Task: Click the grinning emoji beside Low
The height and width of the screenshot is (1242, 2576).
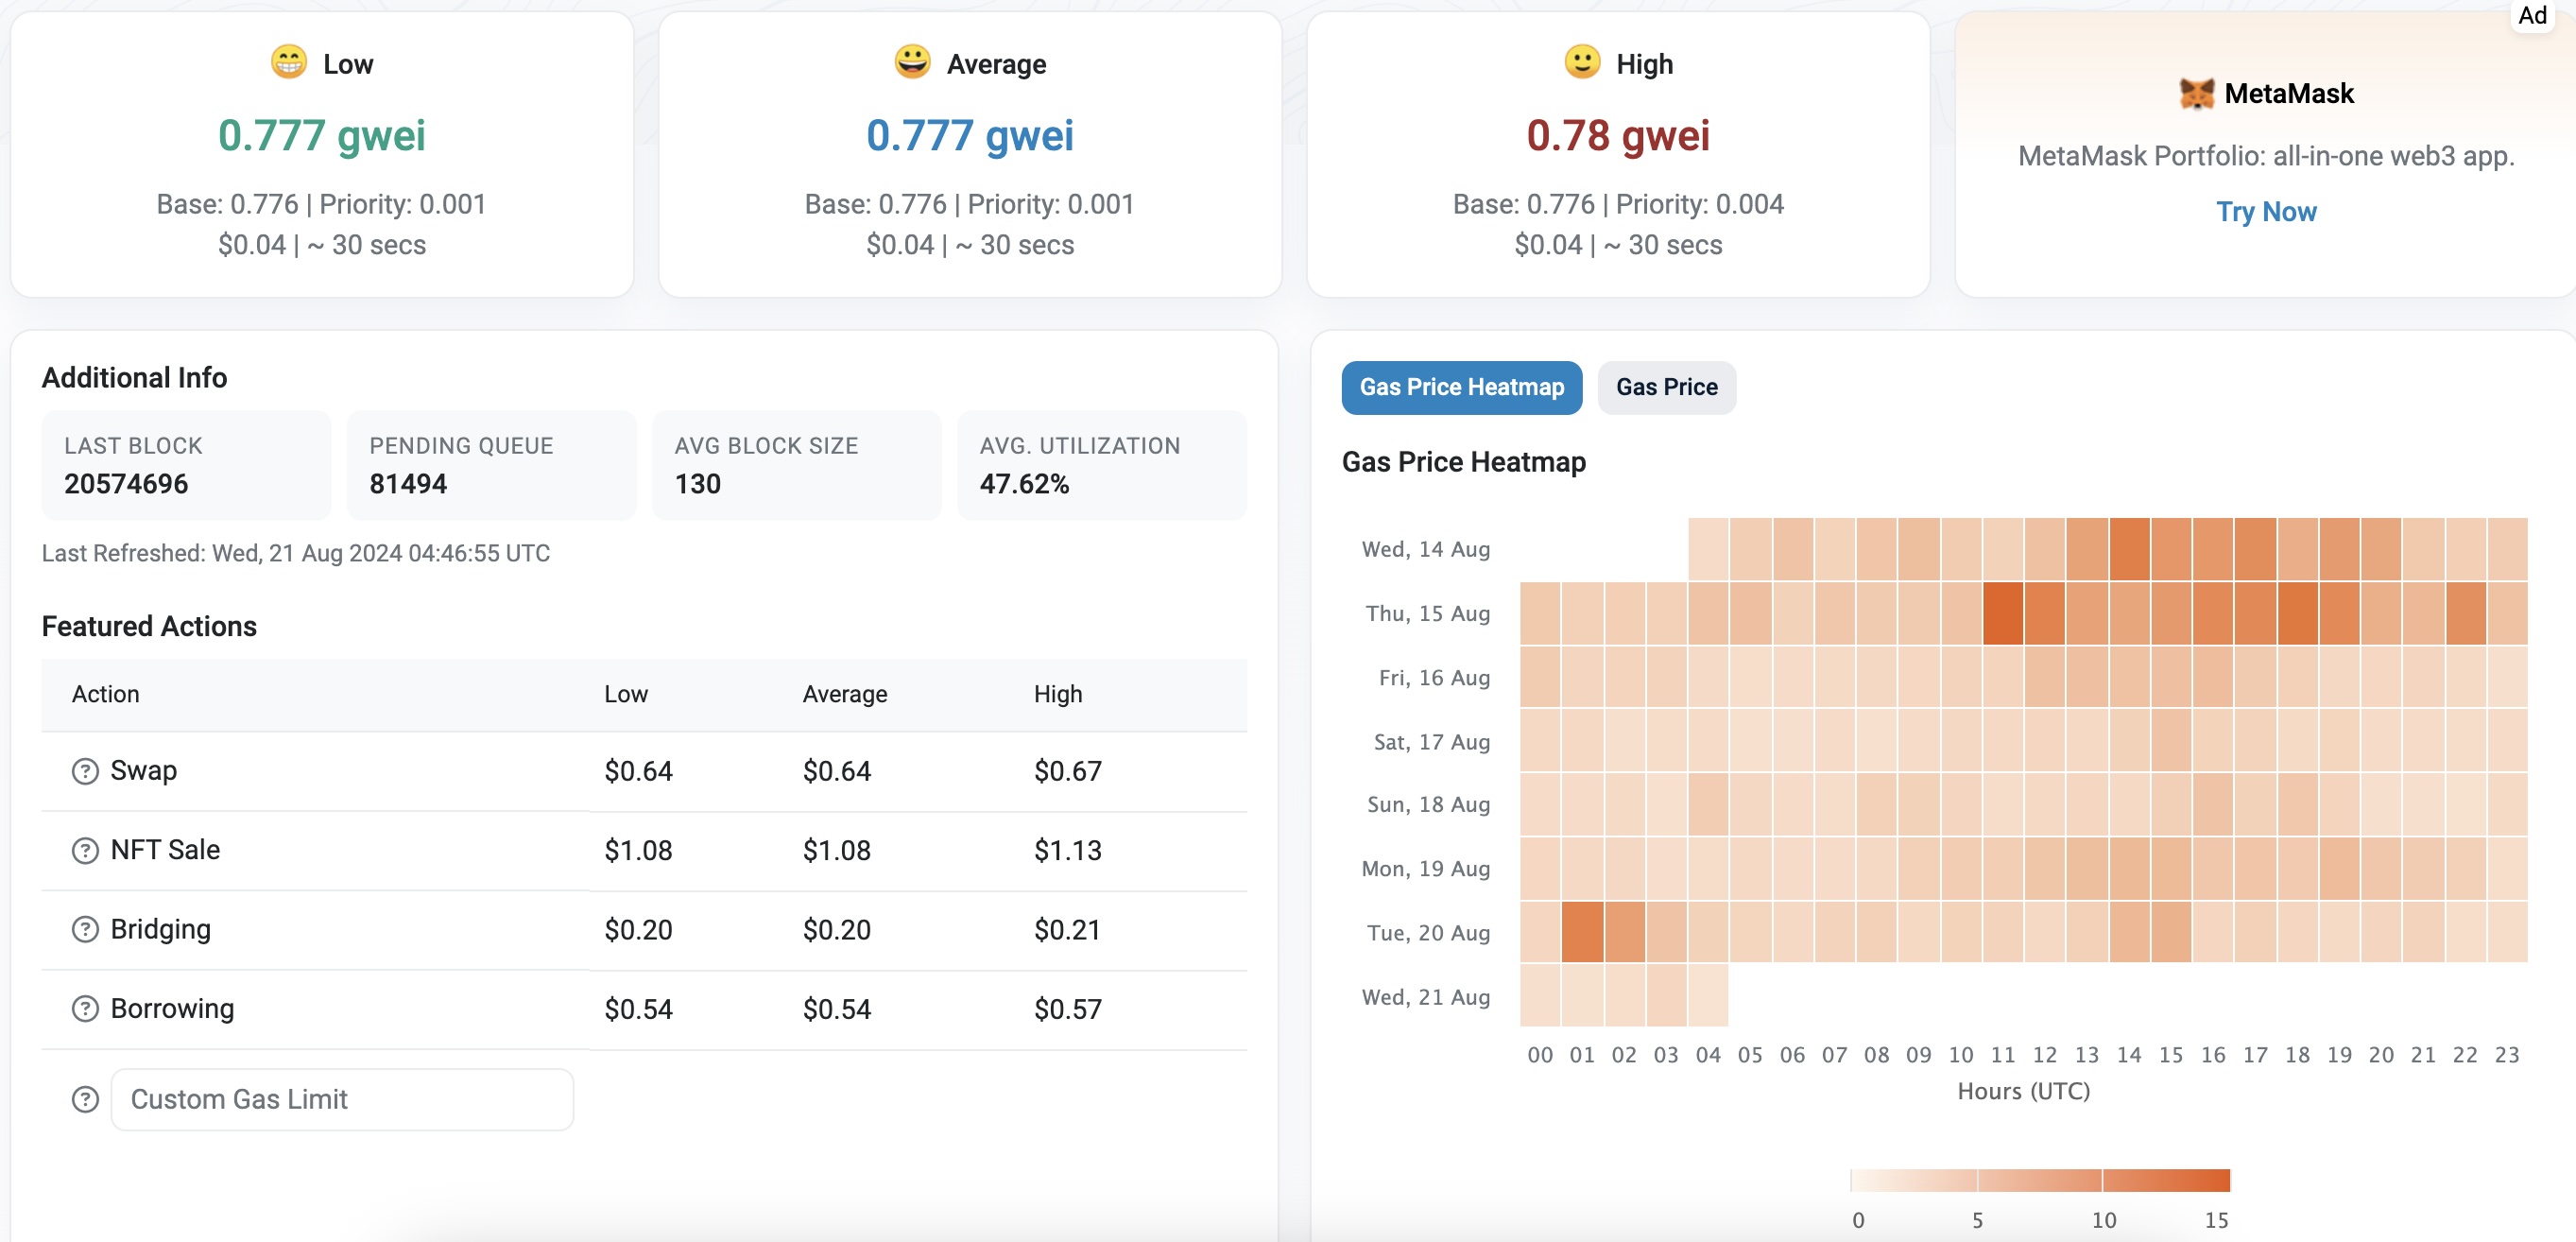Action: pos(289,62)
